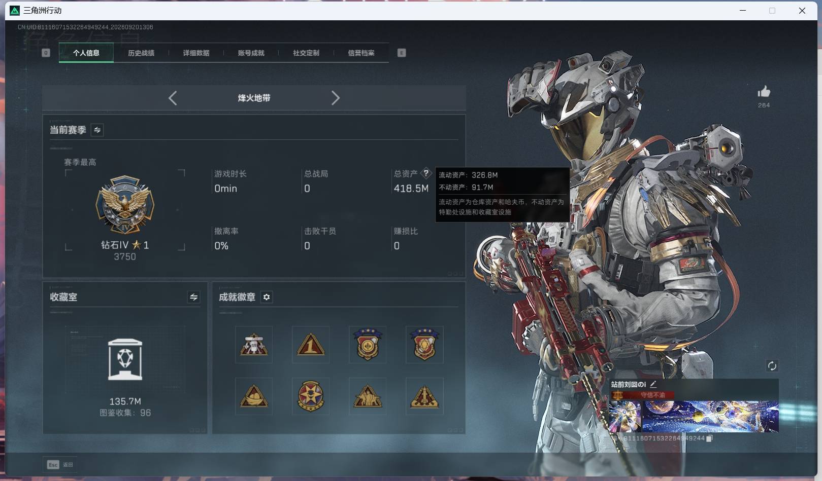
Task: Click the 赚损比 label
Action: (x=406, y=231)
